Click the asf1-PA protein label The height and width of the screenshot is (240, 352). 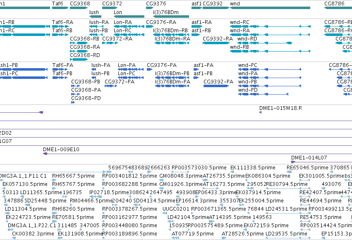pos(204,65)
